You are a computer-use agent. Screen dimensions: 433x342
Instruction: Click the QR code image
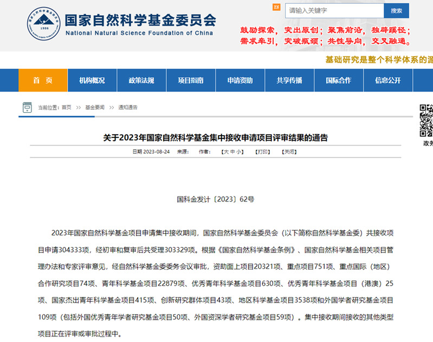pos(427,121)
